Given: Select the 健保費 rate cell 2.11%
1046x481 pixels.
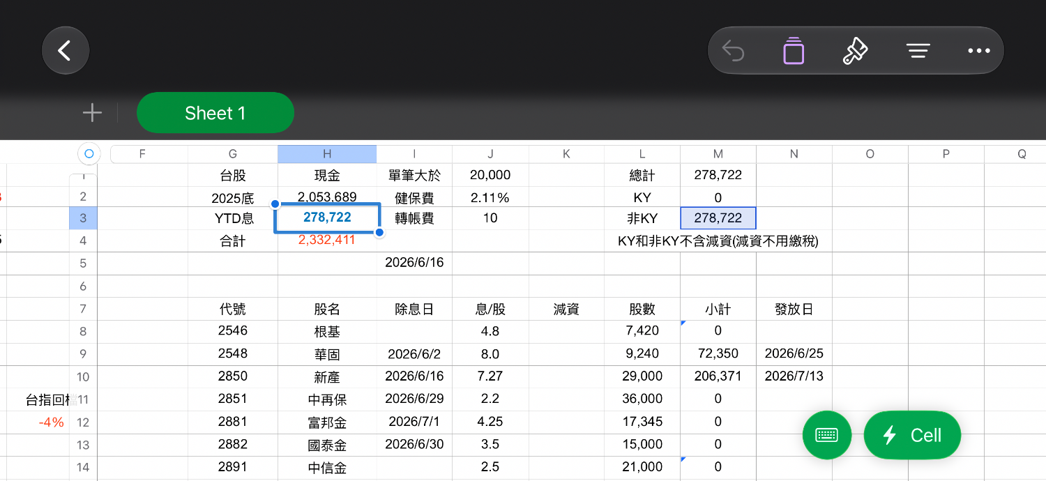Looking at the screenshot, I should pyautogui.click(x=490, y=197).
